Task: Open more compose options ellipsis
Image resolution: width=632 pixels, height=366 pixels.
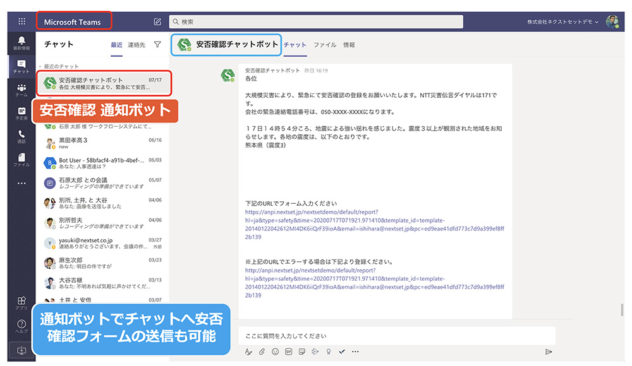Action: click(355, 352)
